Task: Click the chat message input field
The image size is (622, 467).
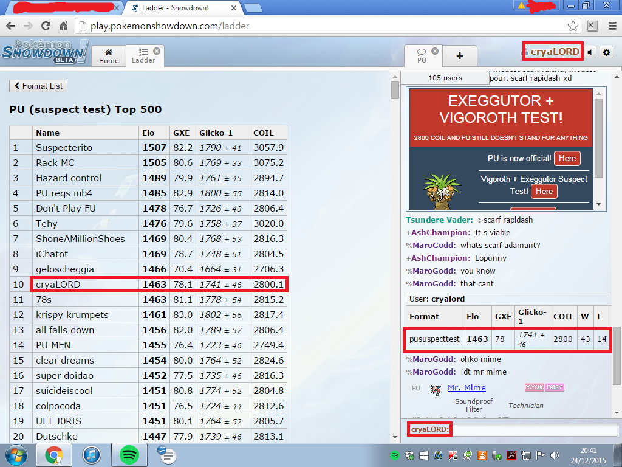Action: 535,430
